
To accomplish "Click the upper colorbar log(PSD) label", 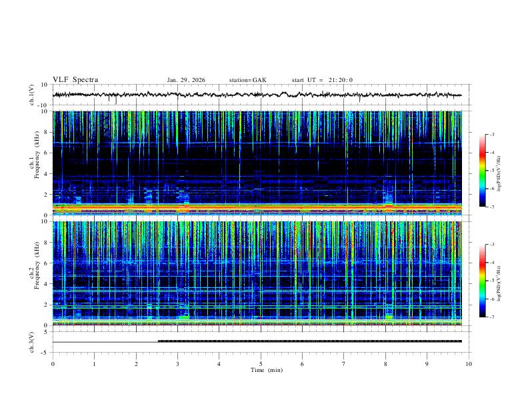I will pos(499,173).
